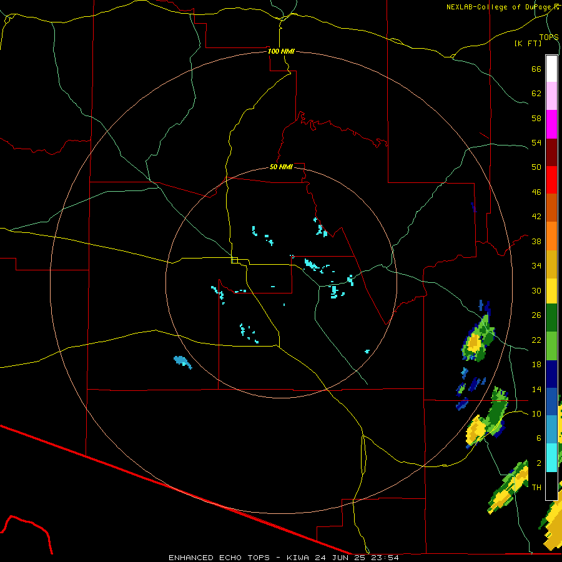Select the bright red legend color block

tap(551, 180)
